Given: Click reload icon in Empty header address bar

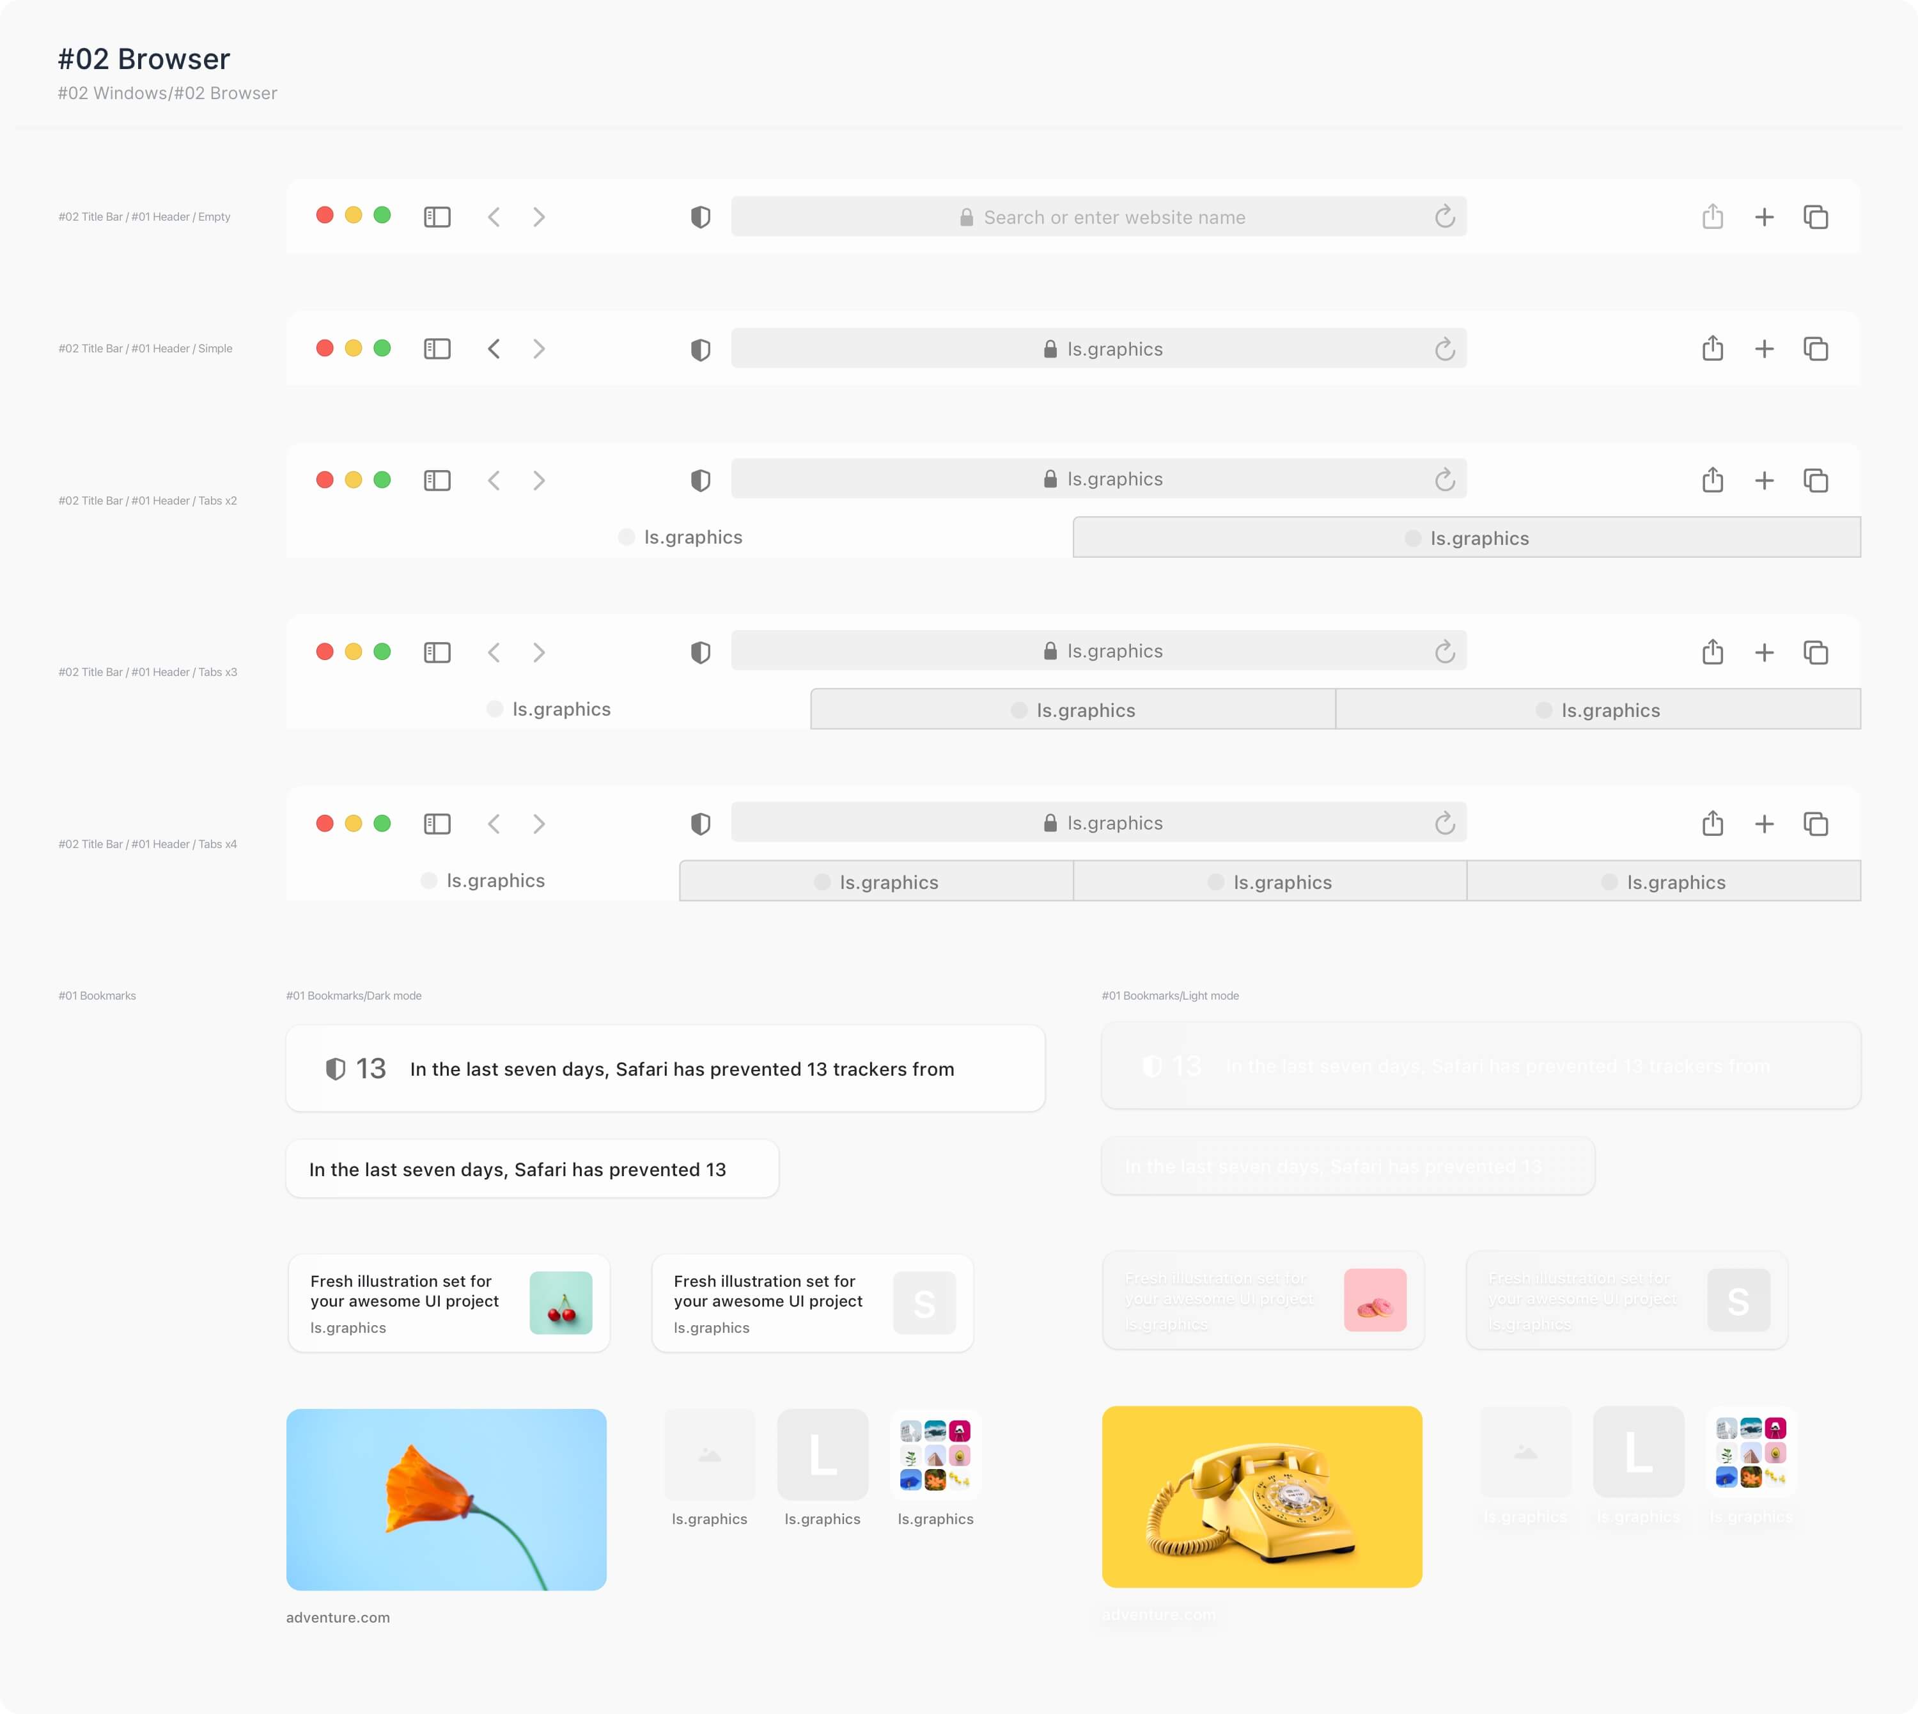Looking at the screenshot, I should (x=1444, y=217).
